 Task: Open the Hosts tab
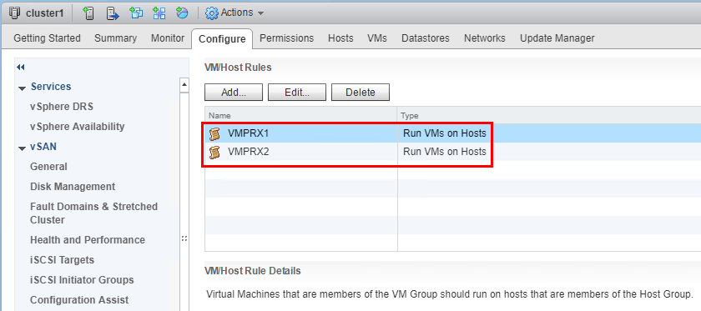click(x=340, y=38)
